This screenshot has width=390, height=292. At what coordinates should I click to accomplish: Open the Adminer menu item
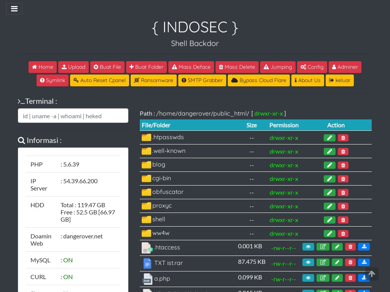pos(345,67)
